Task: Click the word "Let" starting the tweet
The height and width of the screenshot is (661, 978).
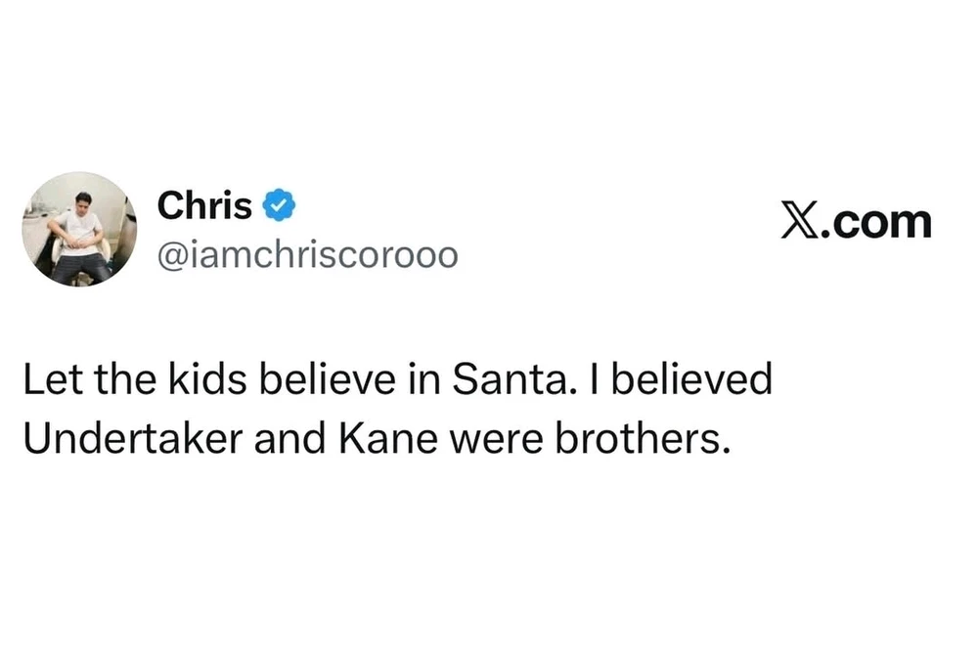Action: click(x=49, y=379)
